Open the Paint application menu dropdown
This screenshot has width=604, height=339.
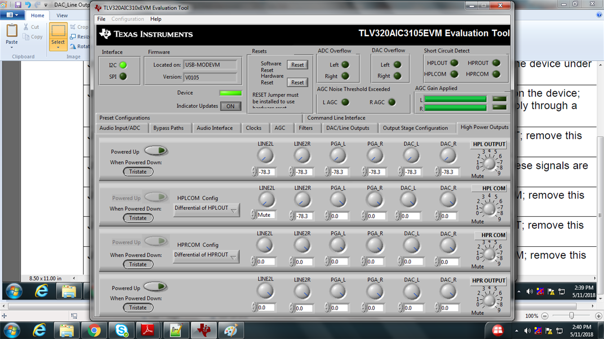[x=12, y=15]
